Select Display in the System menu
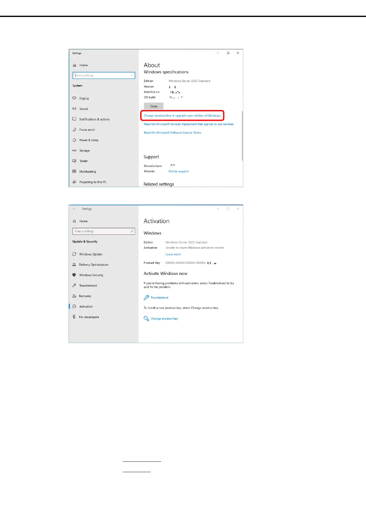This screenshot has height=519, width=366. tap(84, 99)
